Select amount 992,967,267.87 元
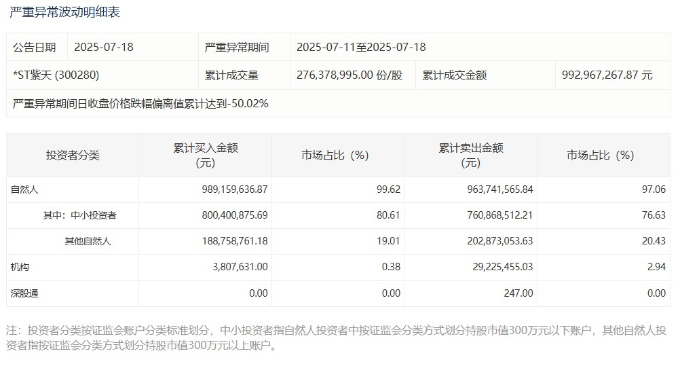This screenshot has width=680, height=366. pyautogui.click(x=607, y=75)
